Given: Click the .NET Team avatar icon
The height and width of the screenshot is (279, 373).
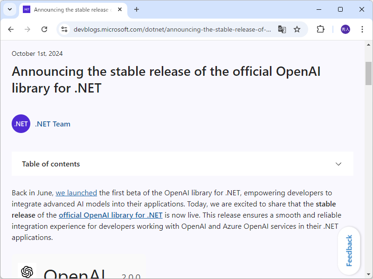Looking at the screenshot, I should point(21,124).
